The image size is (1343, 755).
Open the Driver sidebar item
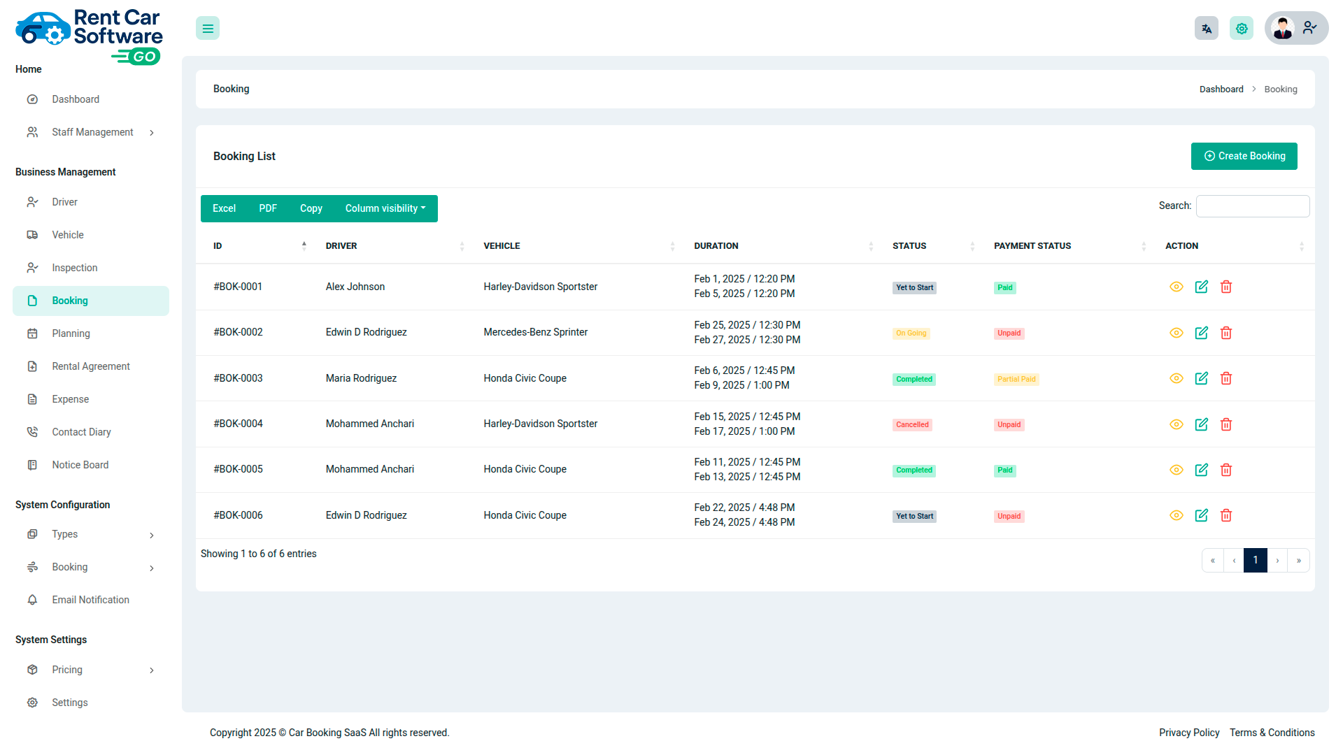[91, 202]
